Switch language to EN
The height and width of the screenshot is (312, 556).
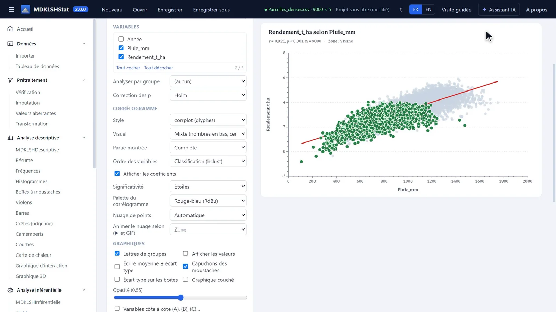tap(428, 9)
